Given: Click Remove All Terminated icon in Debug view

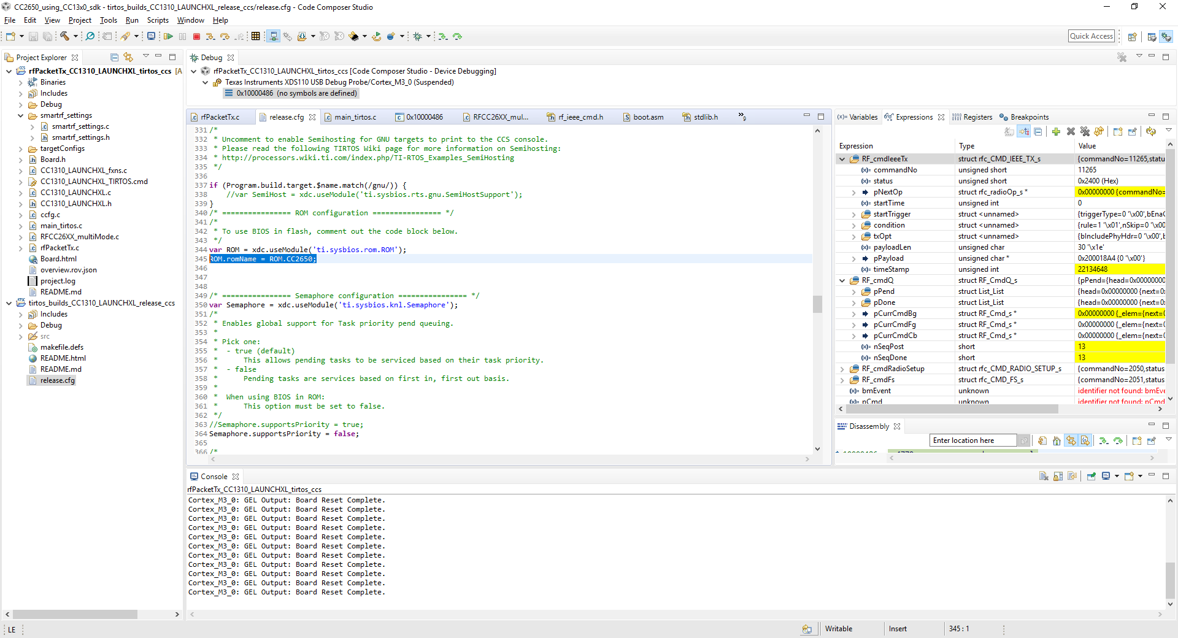Looking at the screenshot, I should [x=1122, y=58].
